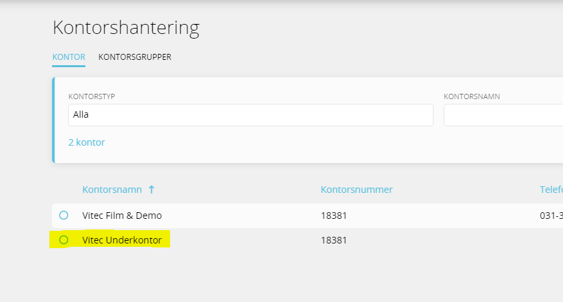Viewport: 563px width, 302px height.
Task: Click the phone number starting 031-3
Action: coord(551,216)
